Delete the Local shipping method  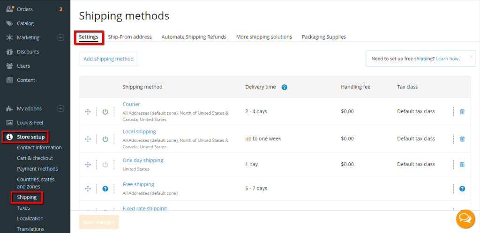tap(462, 139)
